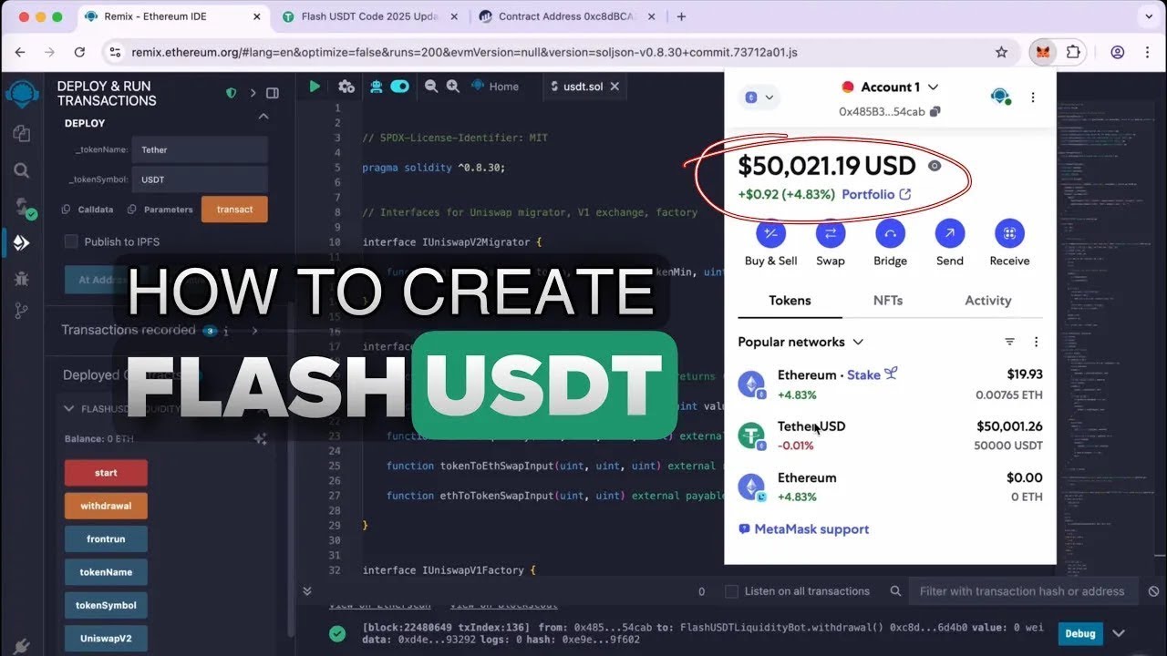Open the Portfolio link in MetaMask
Image resolution: width=1167 pixels, height=656 pixels.
[x=876, y=194]
